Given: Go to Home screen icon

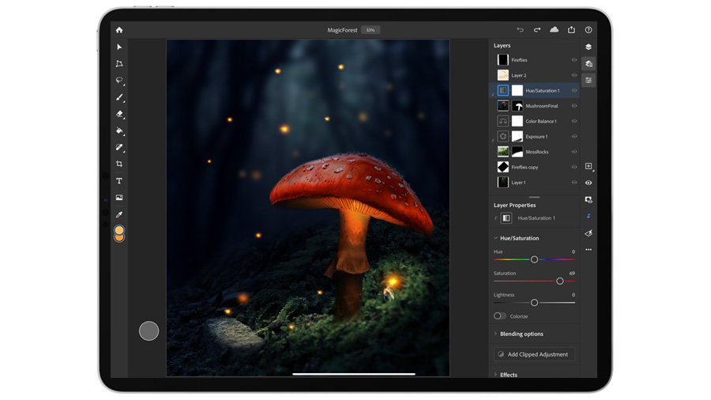Looking at the screenshot, I should click(119, 30).
